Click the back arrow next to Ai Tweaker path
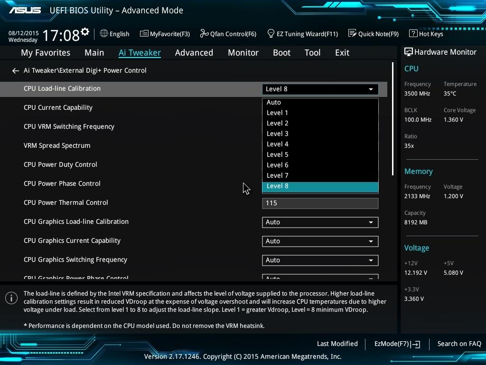This screenshot has width=486, height=365. (x=16, y=71)
